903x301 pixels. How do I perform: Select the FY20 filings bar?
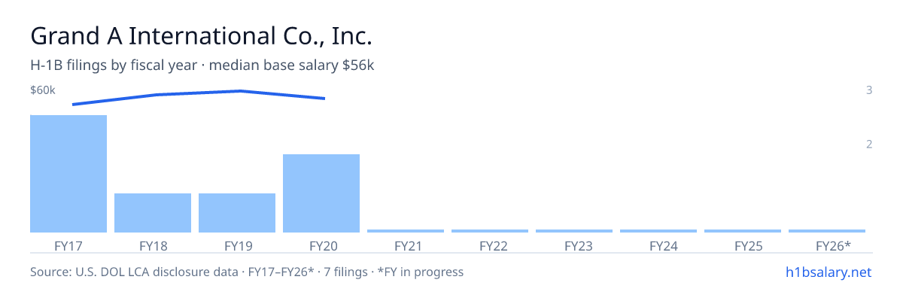point(321,193)
